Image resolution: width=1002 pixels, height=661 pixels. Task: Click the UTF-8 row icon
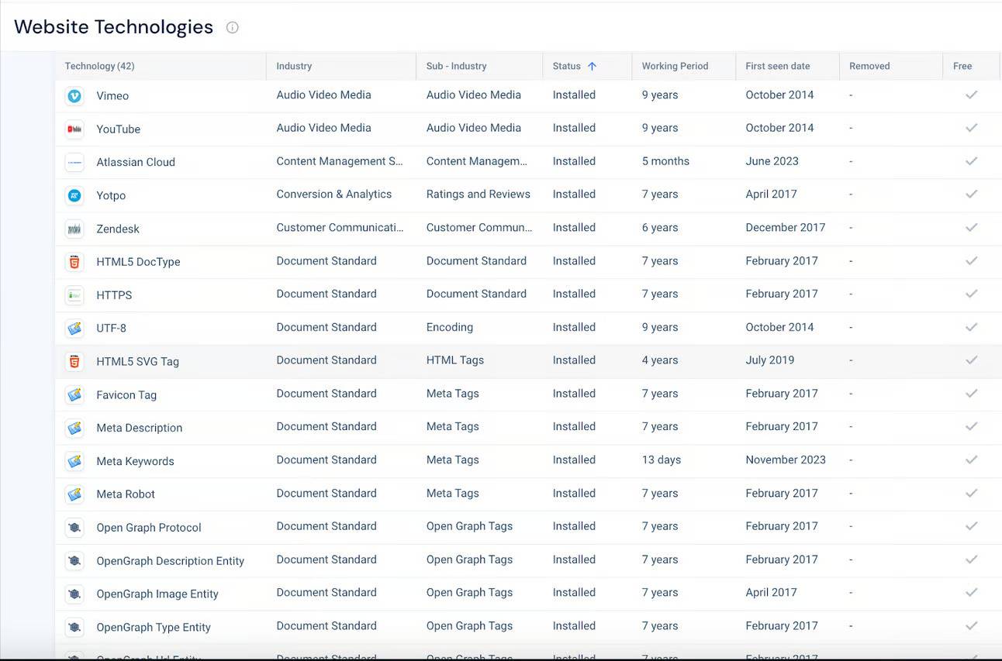[x=74, y=328]
